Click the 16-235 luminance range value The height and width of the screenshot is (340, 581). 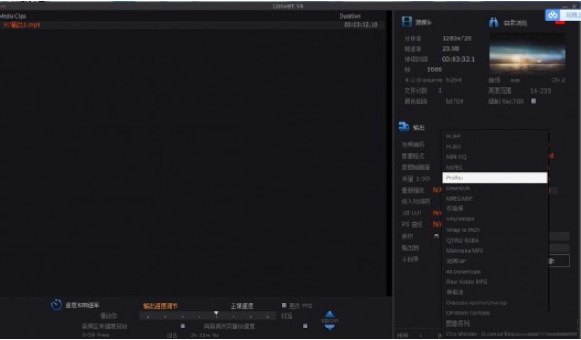click(540, 90)
